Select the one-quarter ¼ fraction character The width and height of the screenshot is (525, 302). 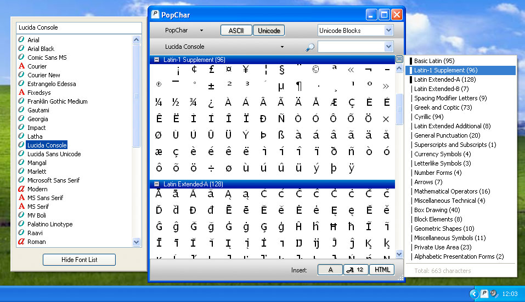pos(159,102)
